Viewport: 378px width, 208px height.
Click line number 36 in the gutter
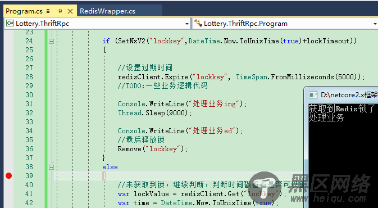(x=29, y=148)
